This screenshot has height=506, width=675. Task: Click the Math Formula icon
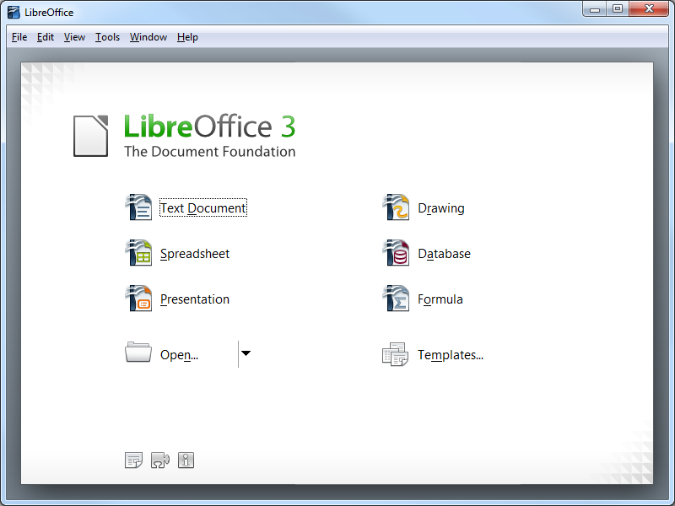pyautogui.click(x=396, y=299)
